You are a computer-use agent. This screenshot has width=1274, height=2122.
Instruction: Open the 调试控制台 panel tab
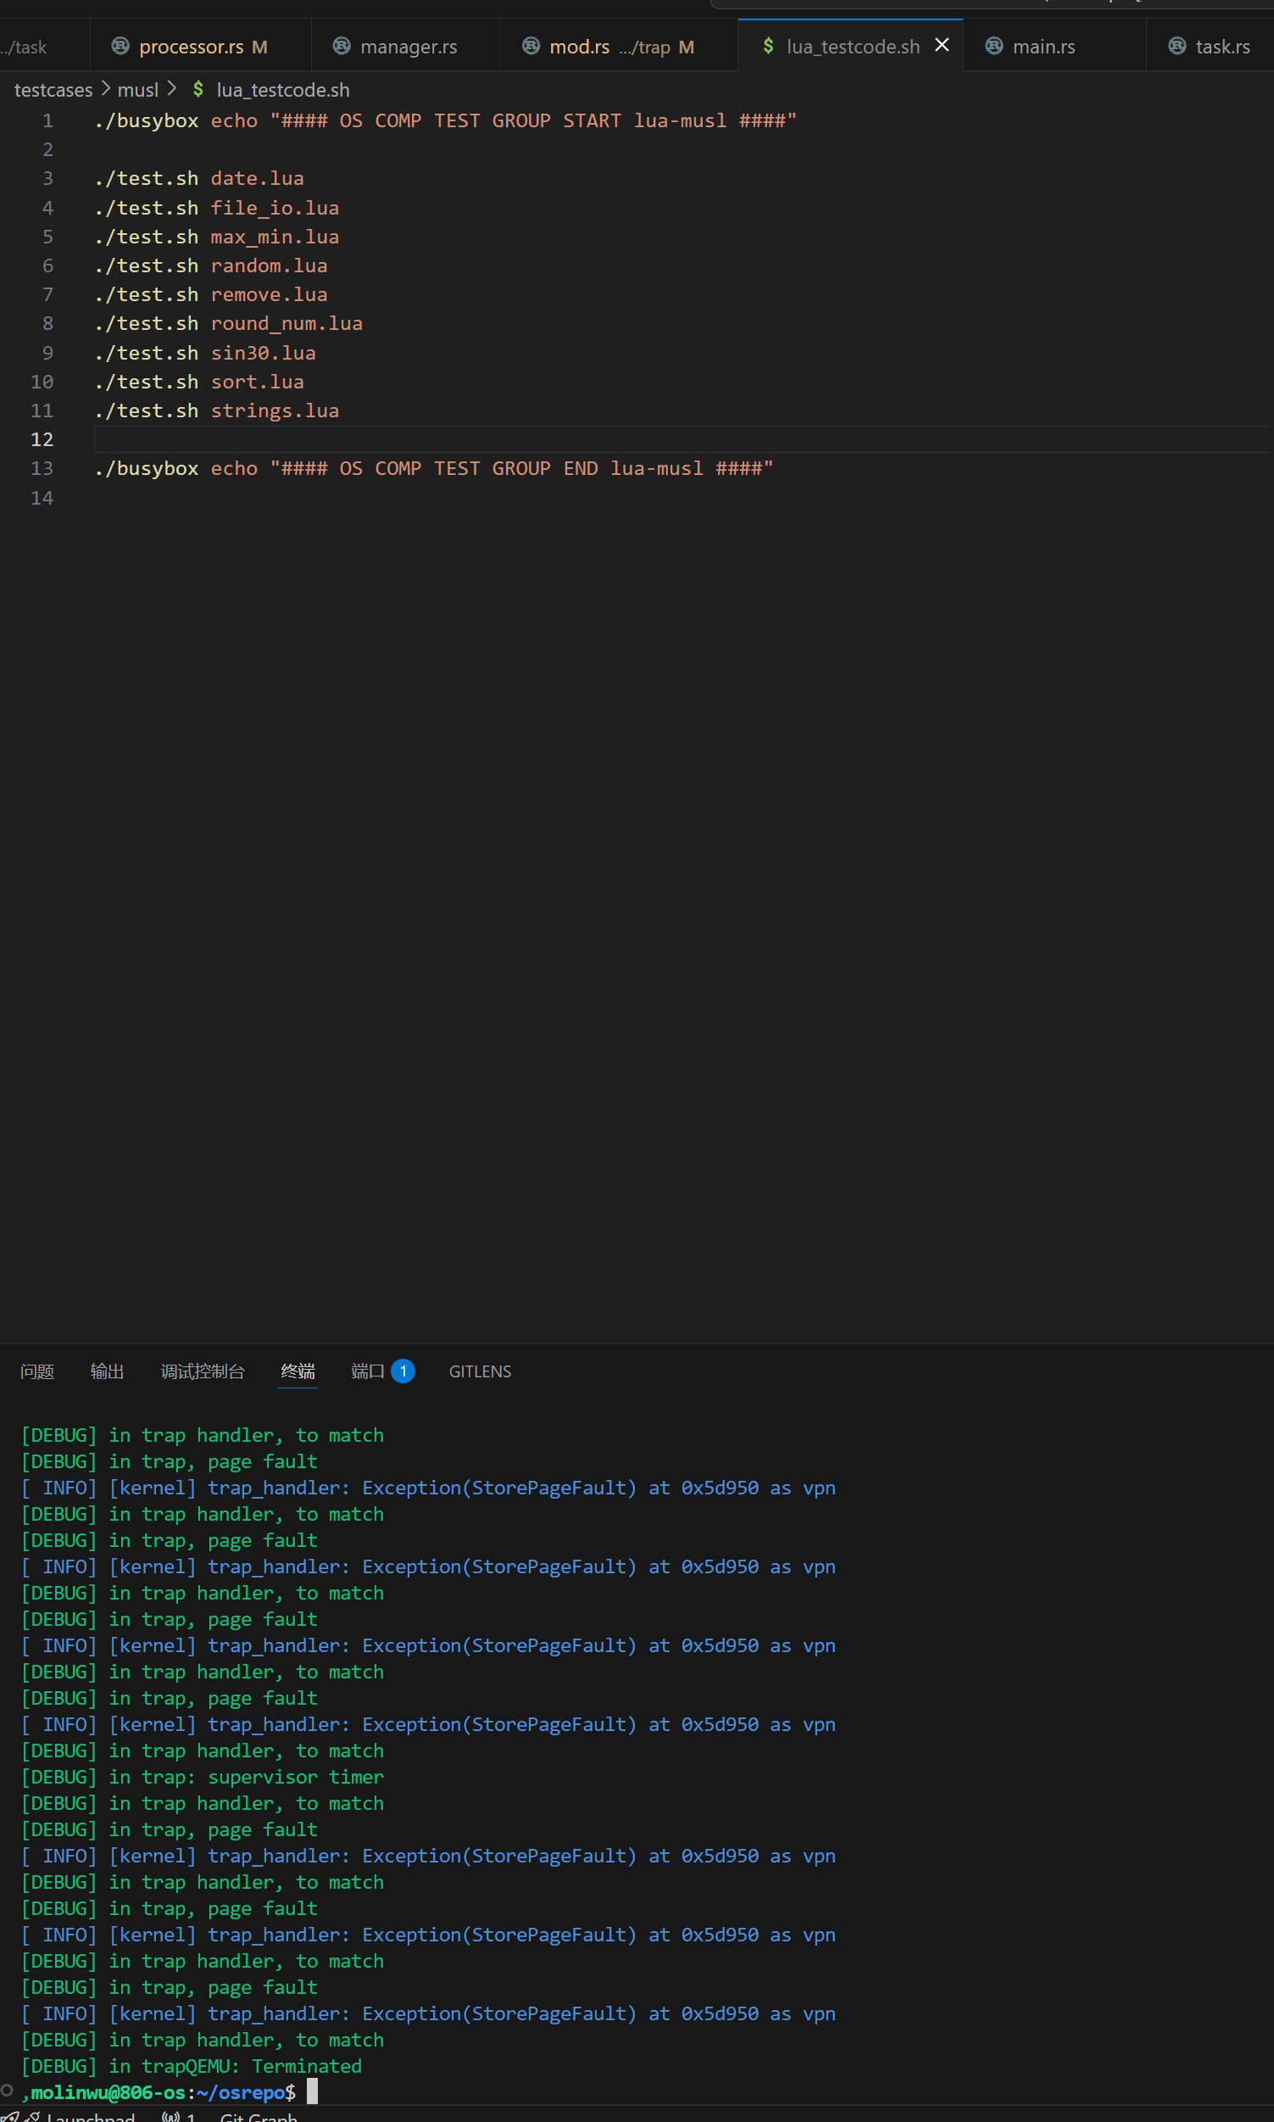click(x=203, y=1371)
